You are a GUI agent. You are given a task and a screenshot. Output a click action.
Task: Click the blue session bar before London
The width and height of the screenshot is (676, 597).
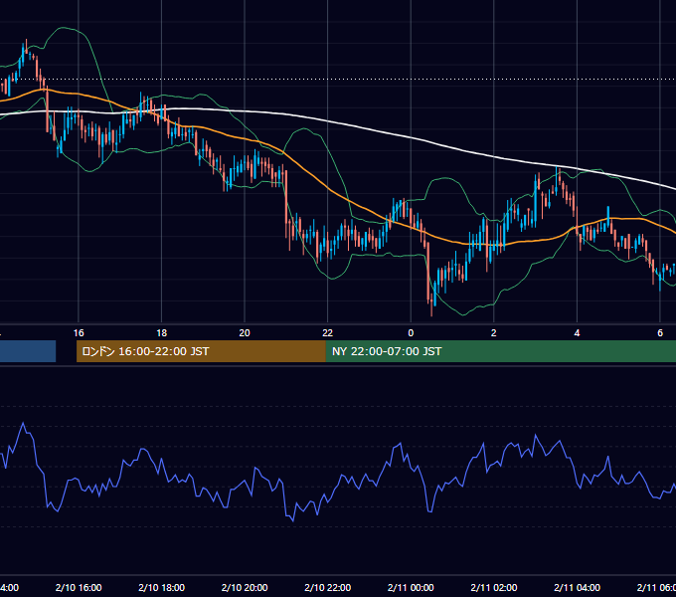tap(28, 351)
